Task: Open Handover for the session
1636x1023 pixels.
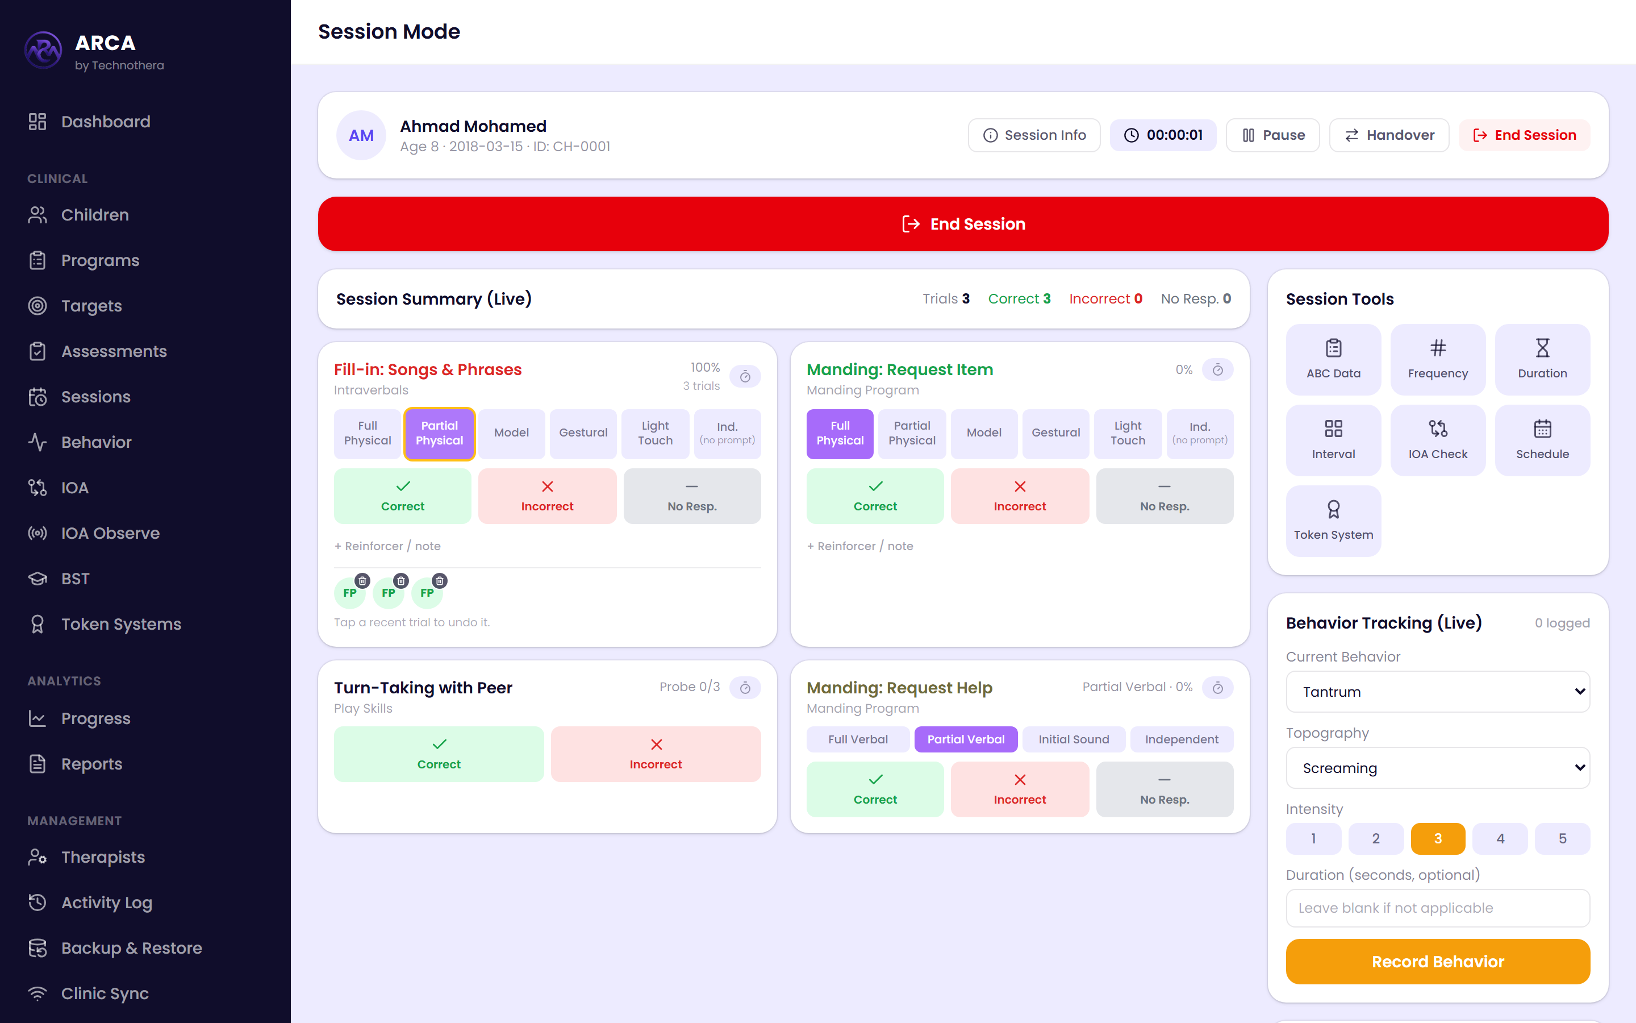Action: [1388, 135]
